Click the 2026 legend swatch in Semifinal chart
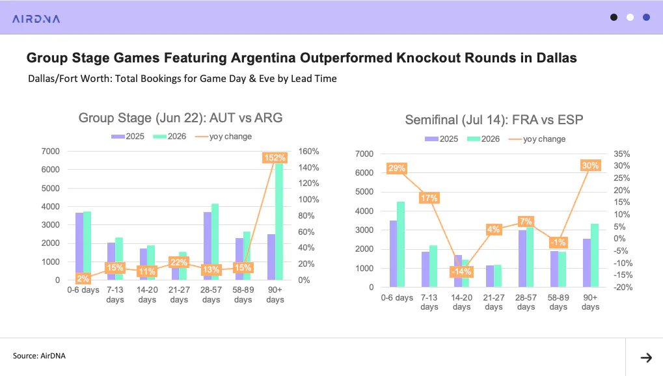 coord(474,139)
